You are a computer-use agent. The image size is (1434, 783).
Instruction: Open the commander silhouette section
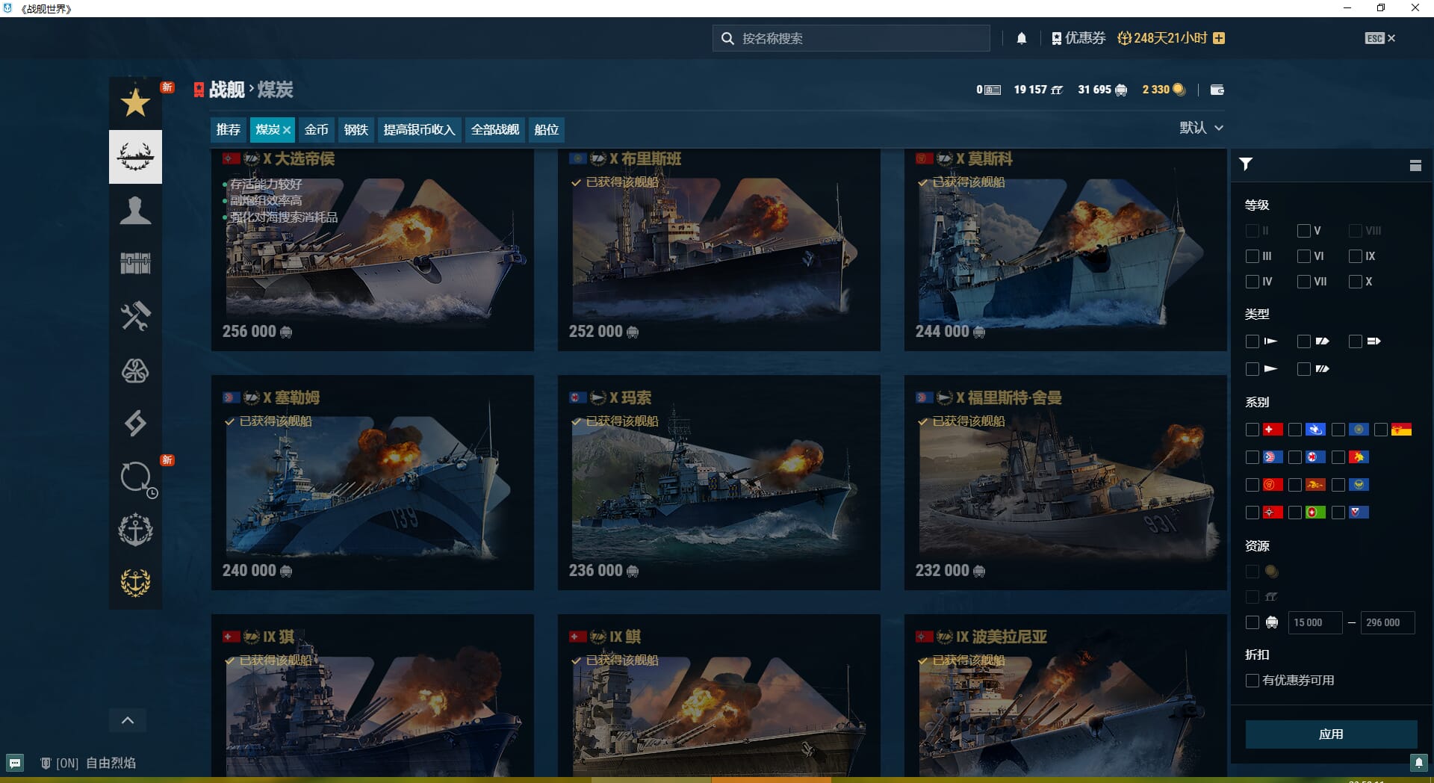pos(135,211)
